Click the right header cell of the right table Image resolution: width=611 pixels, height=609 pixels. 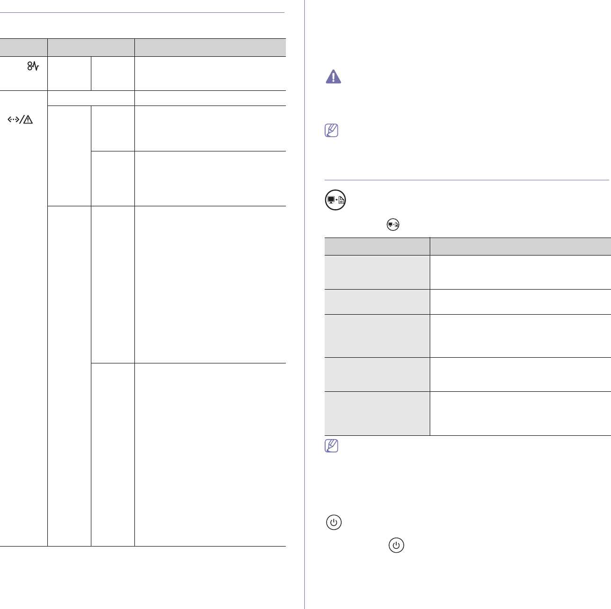(x=520, y=246)
